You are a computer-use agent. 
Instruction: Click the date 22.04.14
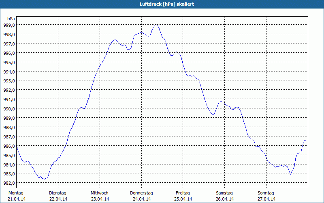coord(58,199)
